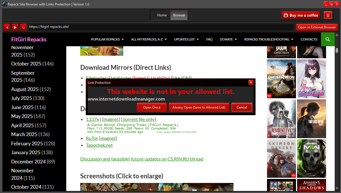Cancel the Link Protection dialog
The width and height of the screenshot is (341, 193).
(x=241, y=107)
